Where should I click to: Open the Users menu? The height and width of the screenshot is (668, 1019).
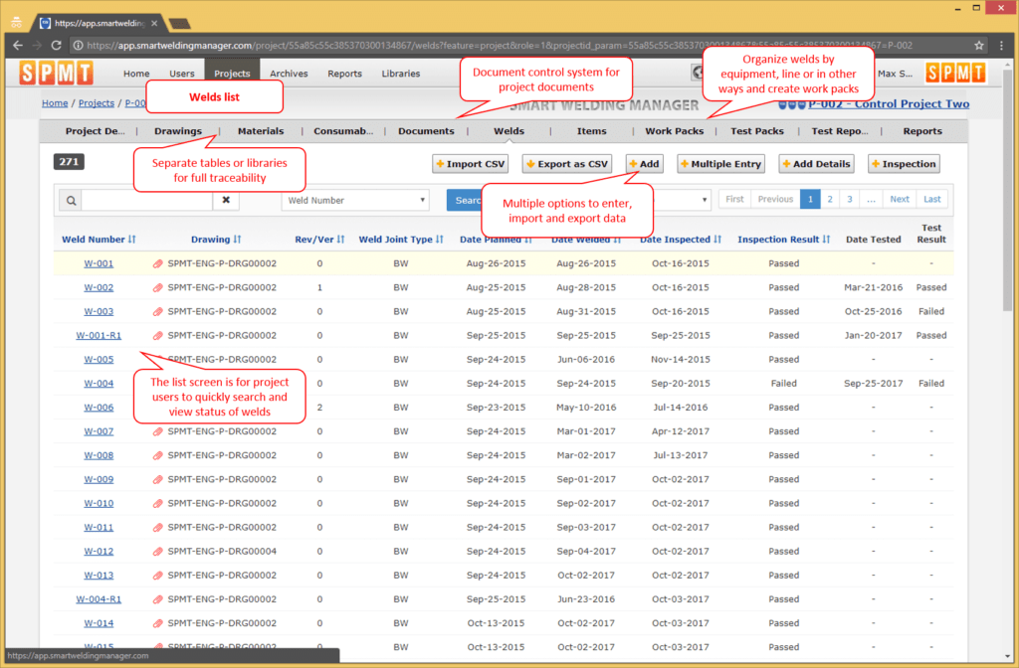[182, 74]
